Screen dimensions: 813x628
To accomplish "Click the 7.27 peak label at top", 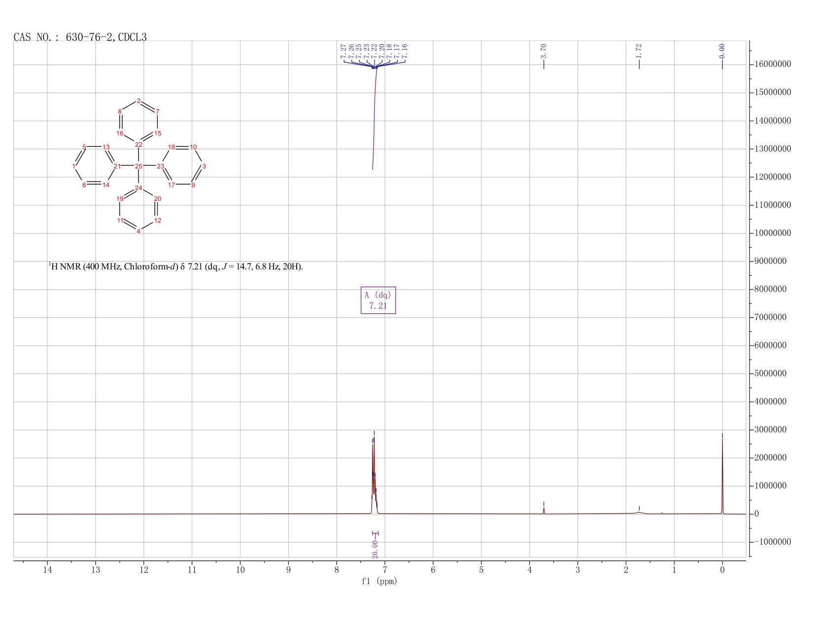I will pyautogui.click(x=343, y=50).
